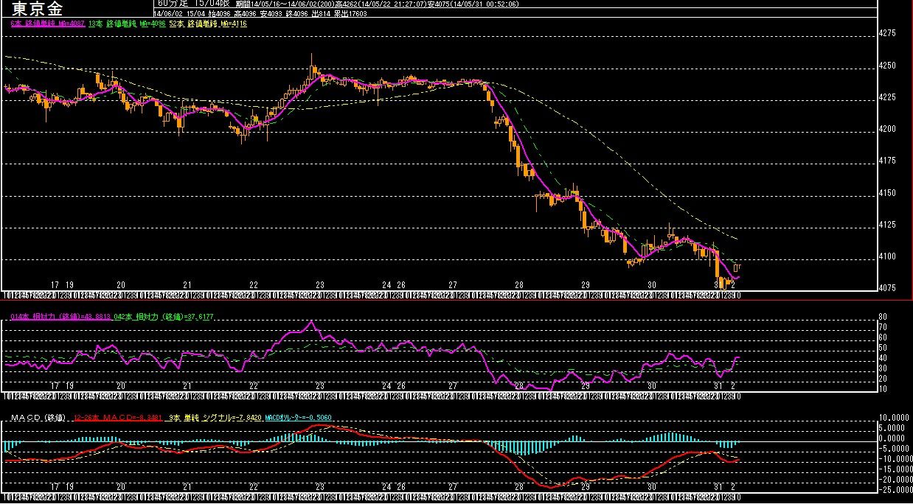Image resolution: width=913 pixels, height=504 pixels.
Task: Click the 4175 price axis label
Action: (x=887, y=161)
